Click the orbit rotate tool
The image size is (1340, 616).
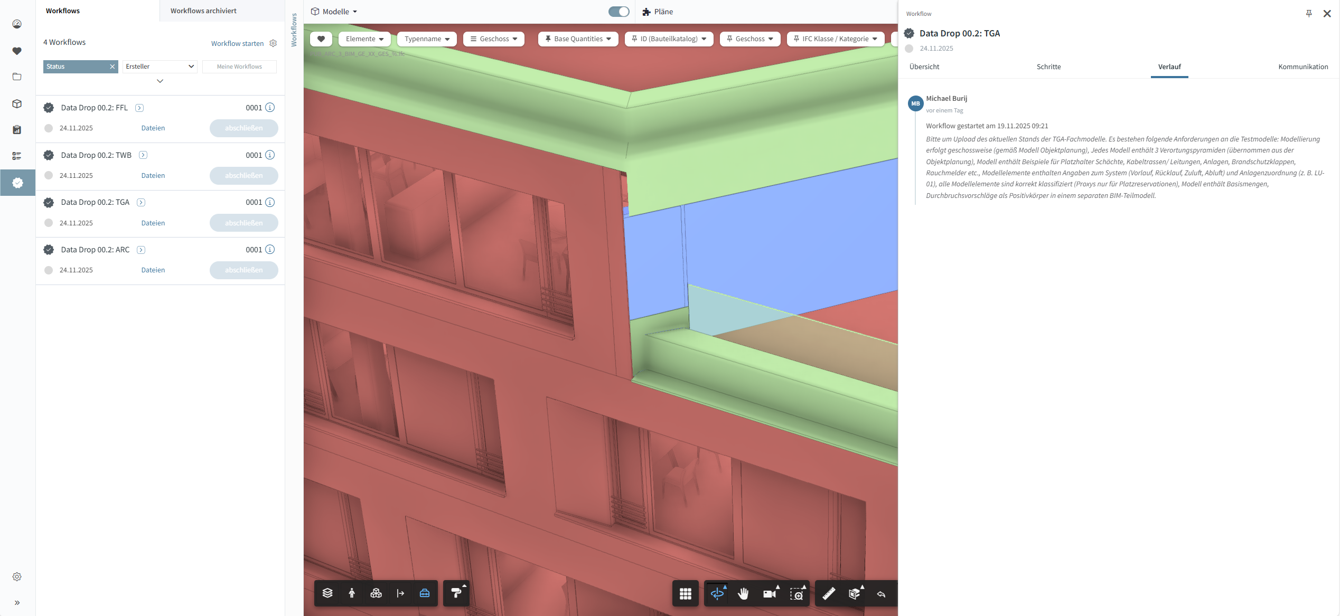tap(717, 594)
